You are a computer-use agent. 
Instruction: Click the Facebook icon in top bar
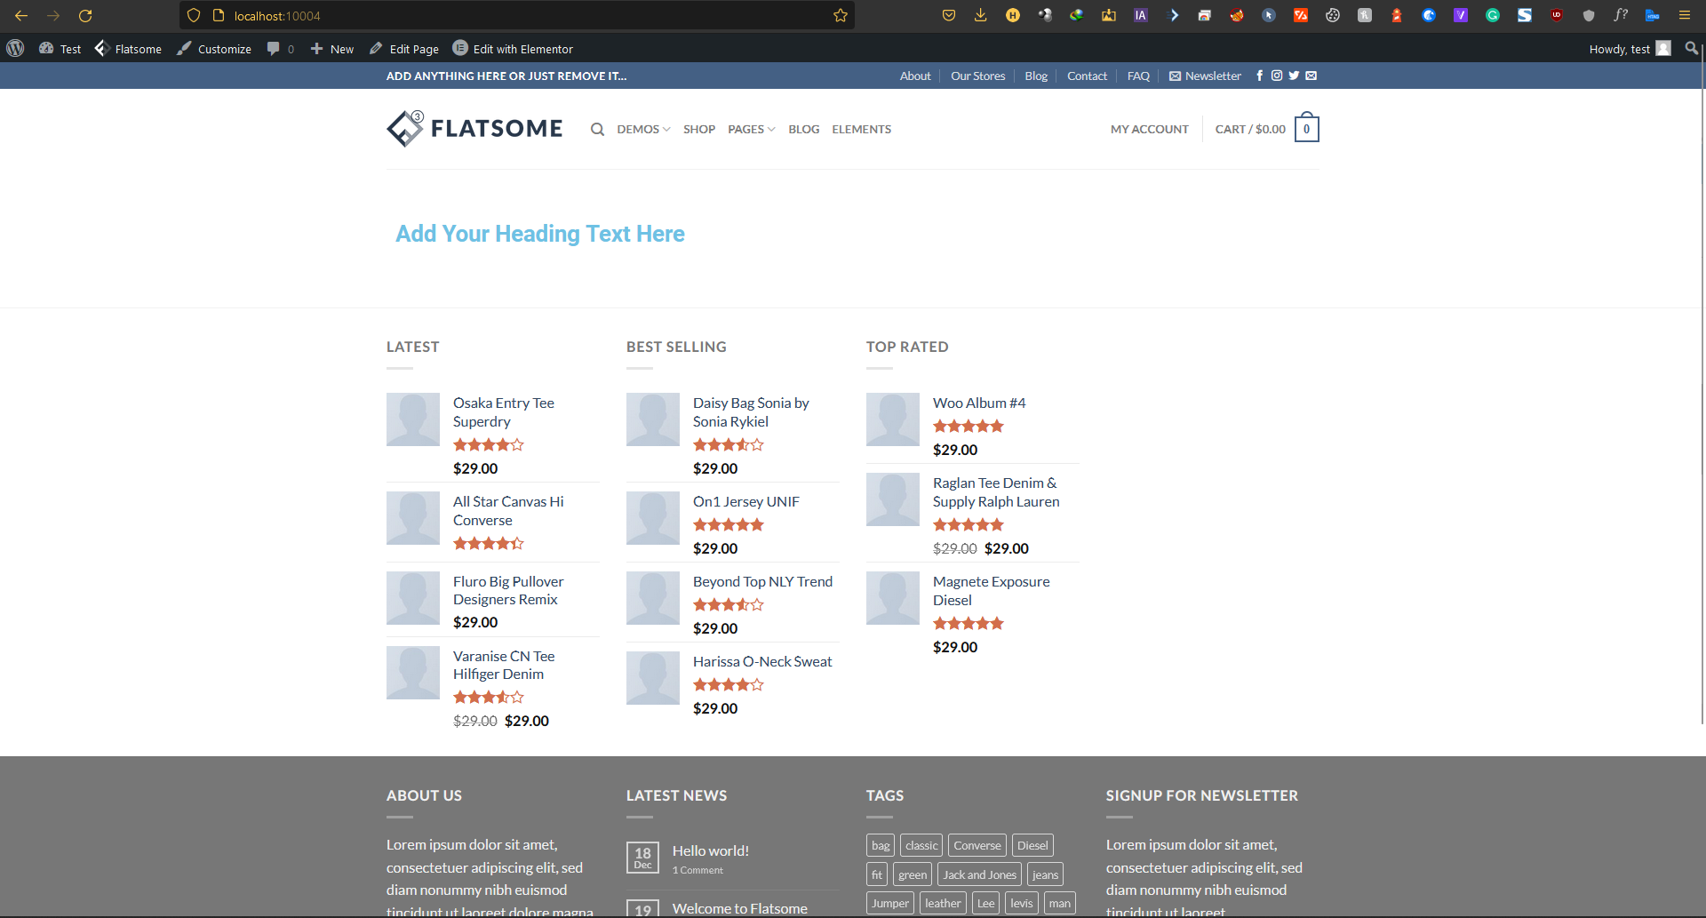point(1259,76)
